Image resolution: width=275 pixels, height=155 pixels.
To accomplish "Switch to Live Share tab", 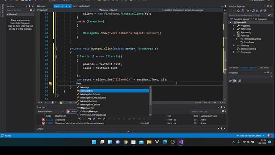I will point(233,68).
